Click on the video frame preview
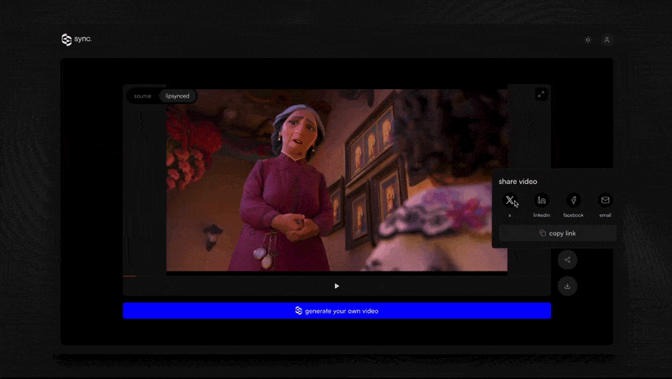This screenshot has width=672, height=379. tap(336, 181)
